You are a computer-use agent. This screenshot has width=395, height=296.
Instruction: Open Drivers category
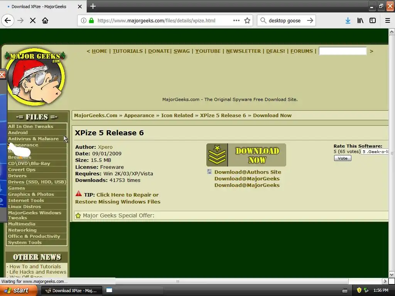pos(17,176)
